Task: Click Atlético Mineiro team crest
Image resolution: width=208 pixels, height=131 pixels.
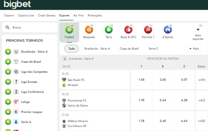Action: click(64, 121)
